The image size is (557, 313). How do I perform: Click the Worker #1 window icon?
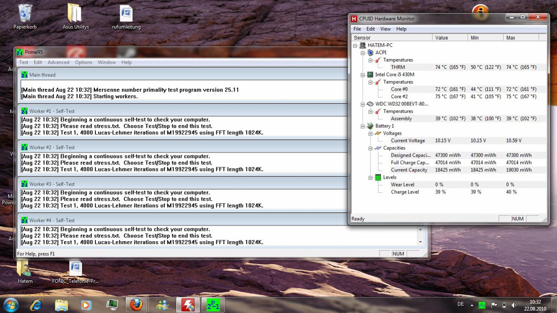(24, 111)
